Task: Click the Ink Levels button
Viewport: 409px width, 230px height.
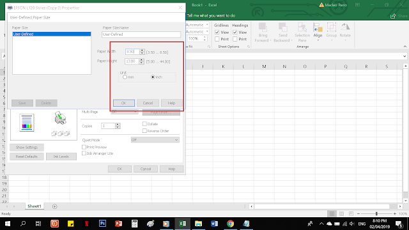Action: tap(61, 157)
